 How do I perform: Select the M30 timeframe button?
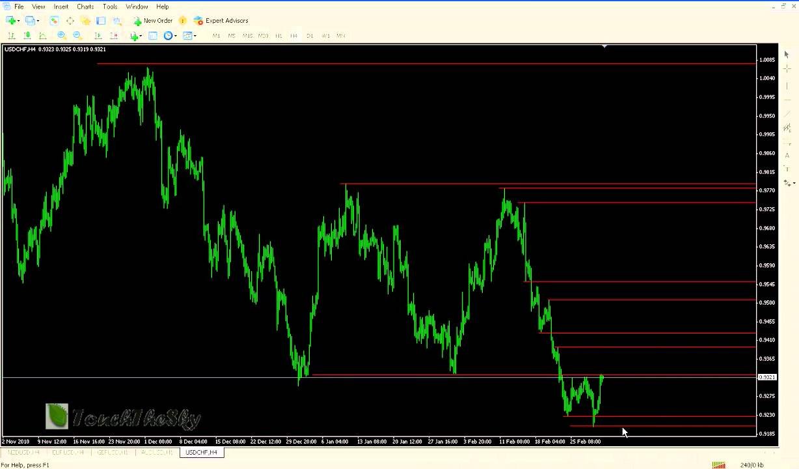click(263, 36)
